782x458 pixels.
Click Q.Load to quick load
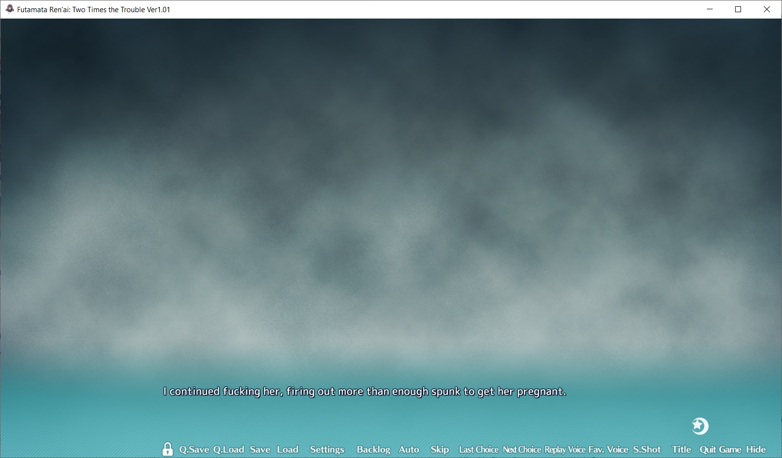point(228,450)
